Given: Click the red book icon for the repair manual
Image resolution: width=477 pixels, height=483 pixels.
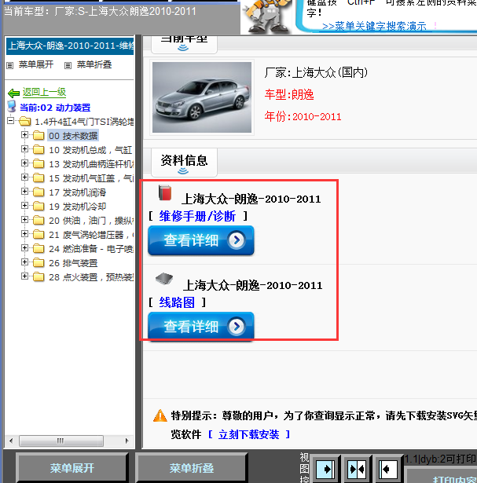Looking at the screenshot, I should [x=164, y=193].
